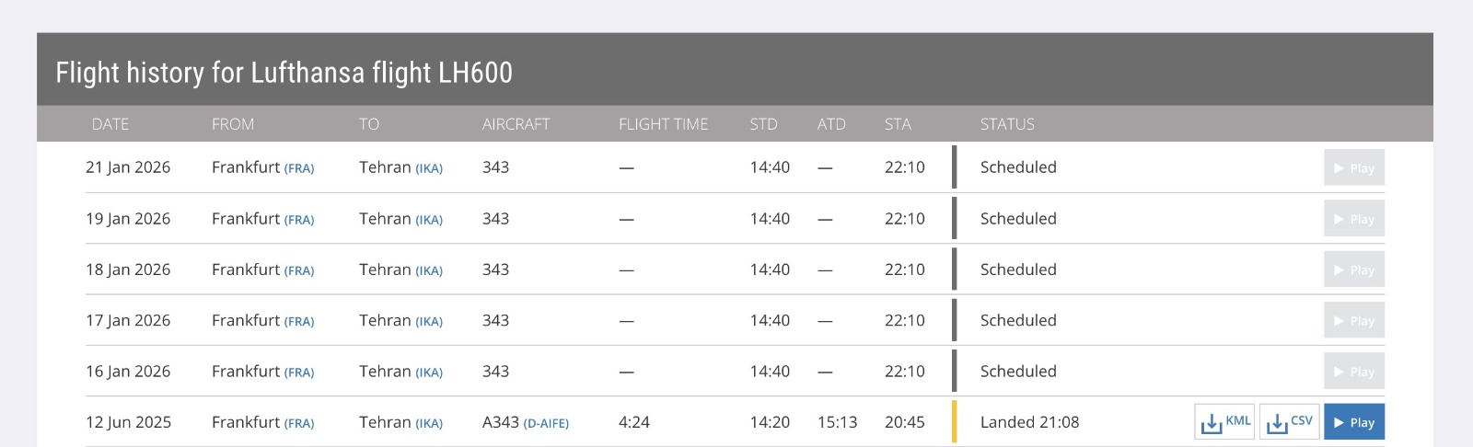Click the DATE column header

110,124
